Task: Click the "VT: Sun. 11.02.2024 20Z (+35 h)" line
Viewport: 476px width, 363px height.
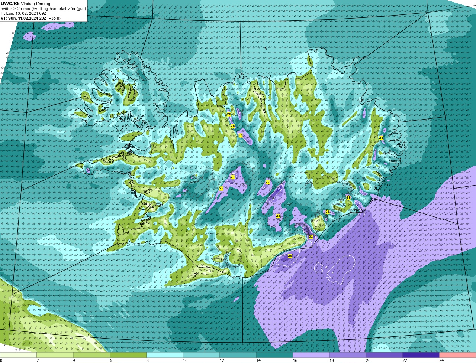Action: (30, 18)
